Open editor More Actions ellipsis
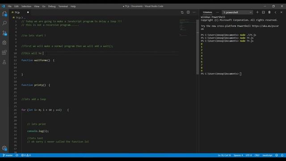This screenshot has width=286, height=161. pyautogui.click(x=194, y=12)
